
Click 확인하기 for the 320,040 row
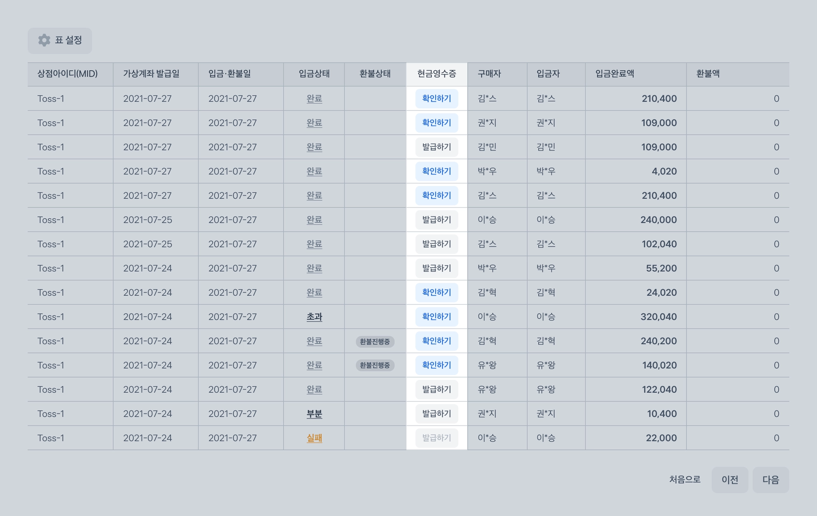pos(436,317)
